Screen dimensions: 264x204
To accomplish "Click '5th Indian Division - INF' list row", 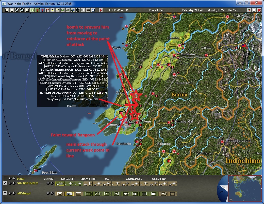I will click(73, 57).
